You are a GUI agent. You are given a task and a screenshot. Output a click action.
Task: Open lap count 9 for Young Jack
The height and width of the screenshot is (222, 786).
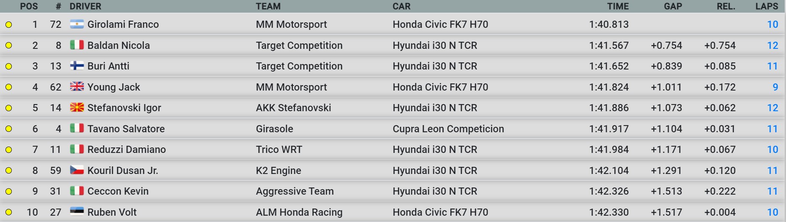[x=775, y=87]
